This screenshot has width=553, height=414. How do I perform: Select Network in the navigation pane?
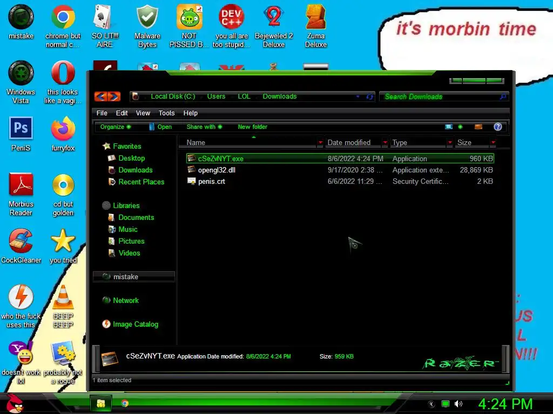tap(125, 300)
